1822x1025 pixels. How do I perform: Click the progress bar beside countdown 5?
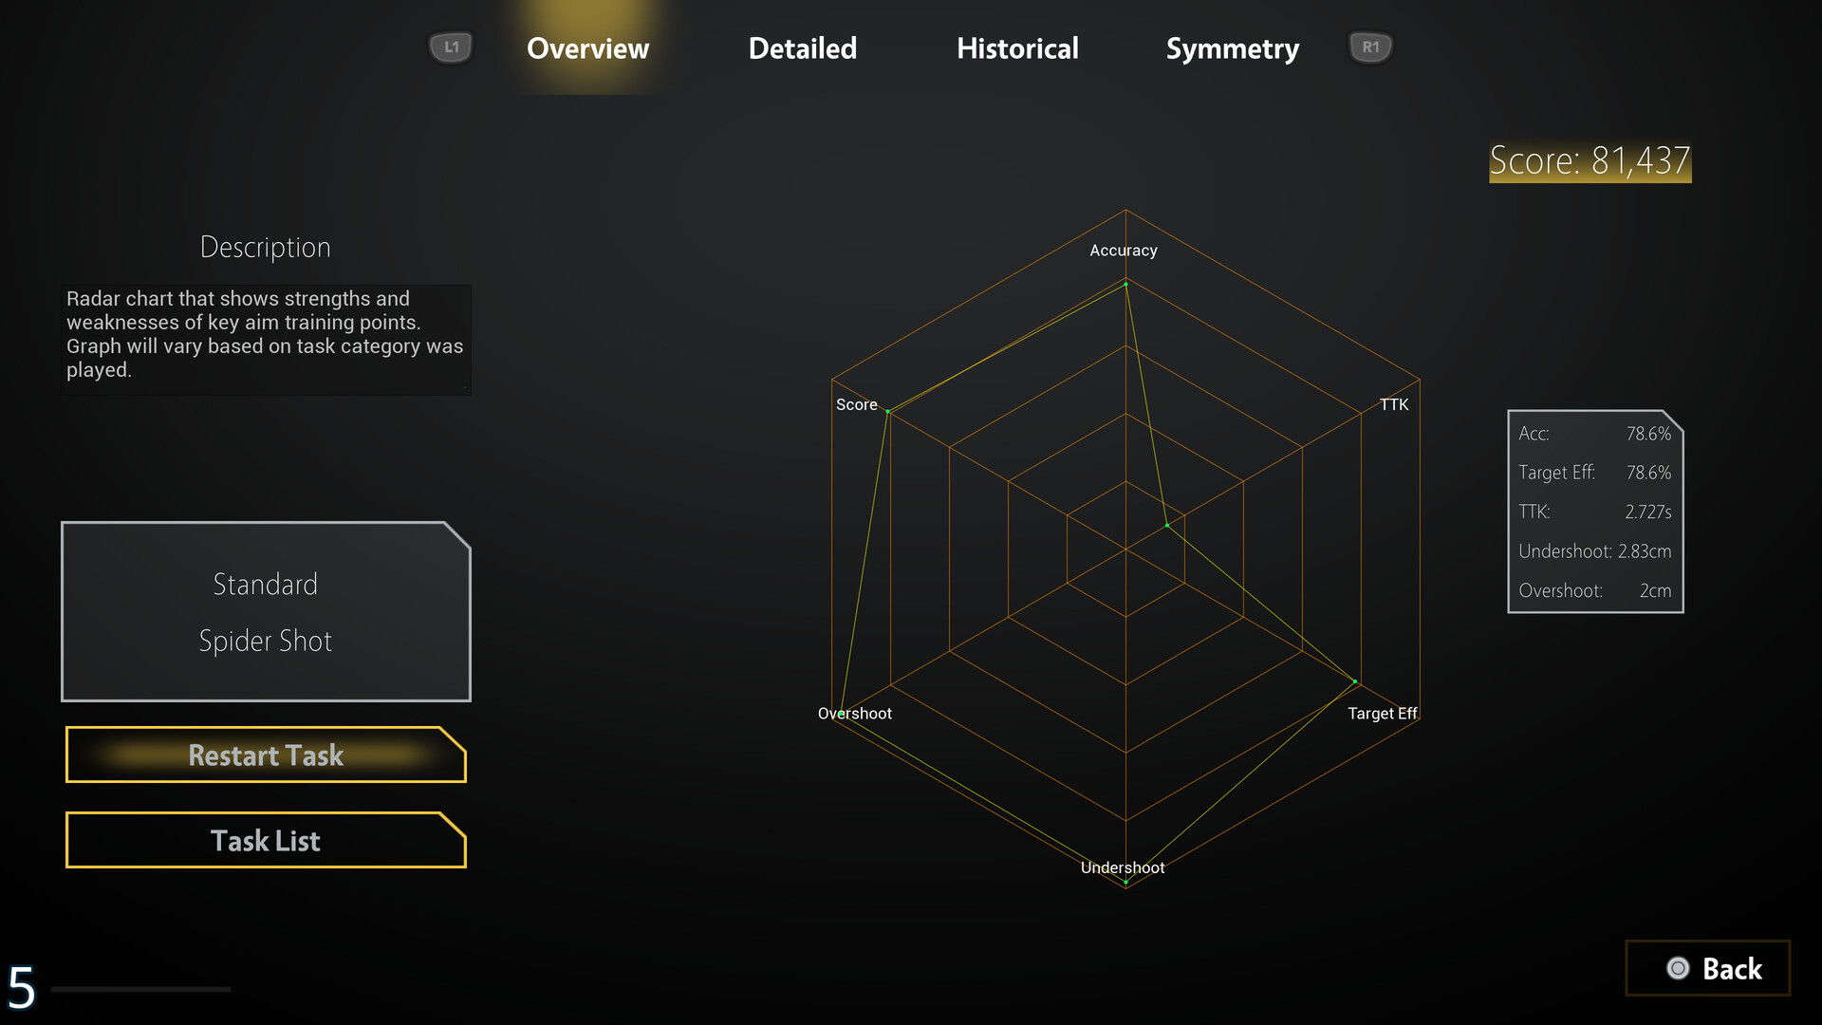[x=140, y=989]
